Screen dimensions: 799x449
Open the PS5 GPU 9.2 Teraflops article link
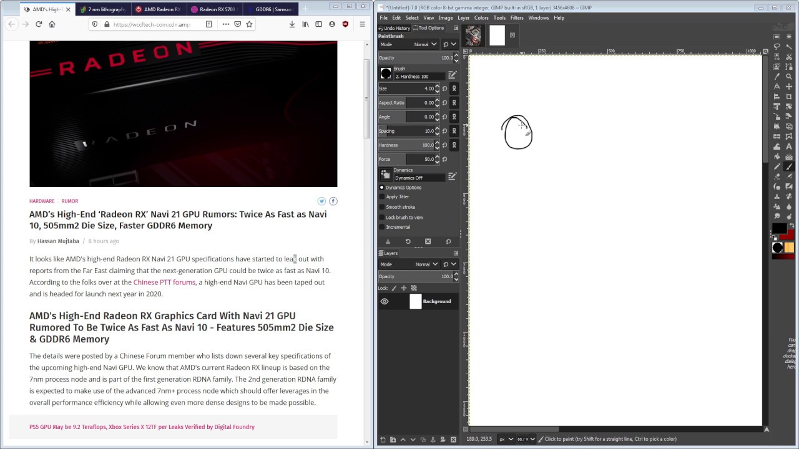142,427
